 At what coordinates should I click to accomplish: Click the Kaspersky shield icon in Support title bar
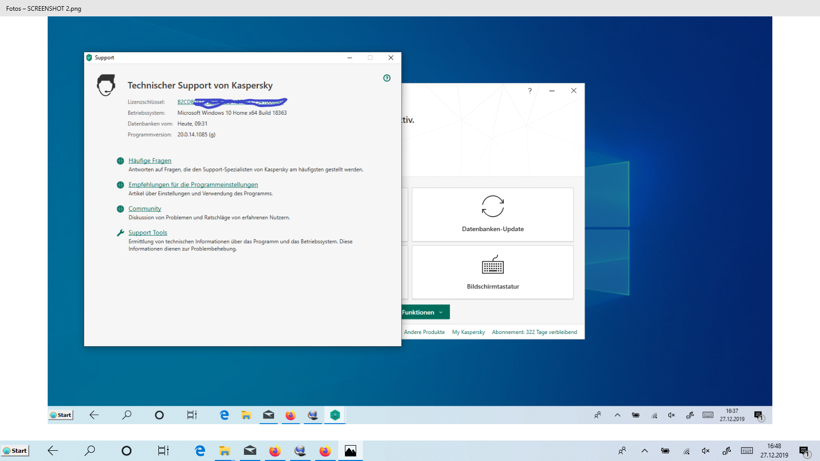coord(89,58)
